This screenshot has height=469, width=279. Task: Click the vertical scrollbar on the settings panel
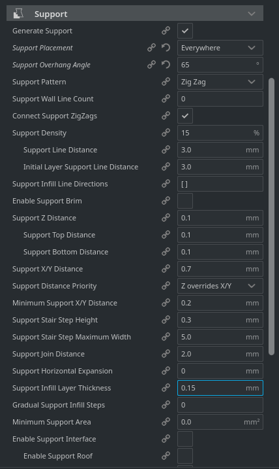pos(271,217)
